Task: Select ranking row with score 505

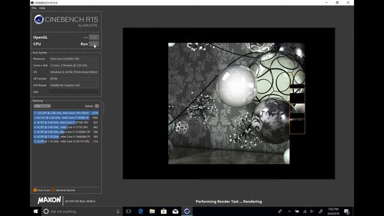Action: [x=66, y=137]
